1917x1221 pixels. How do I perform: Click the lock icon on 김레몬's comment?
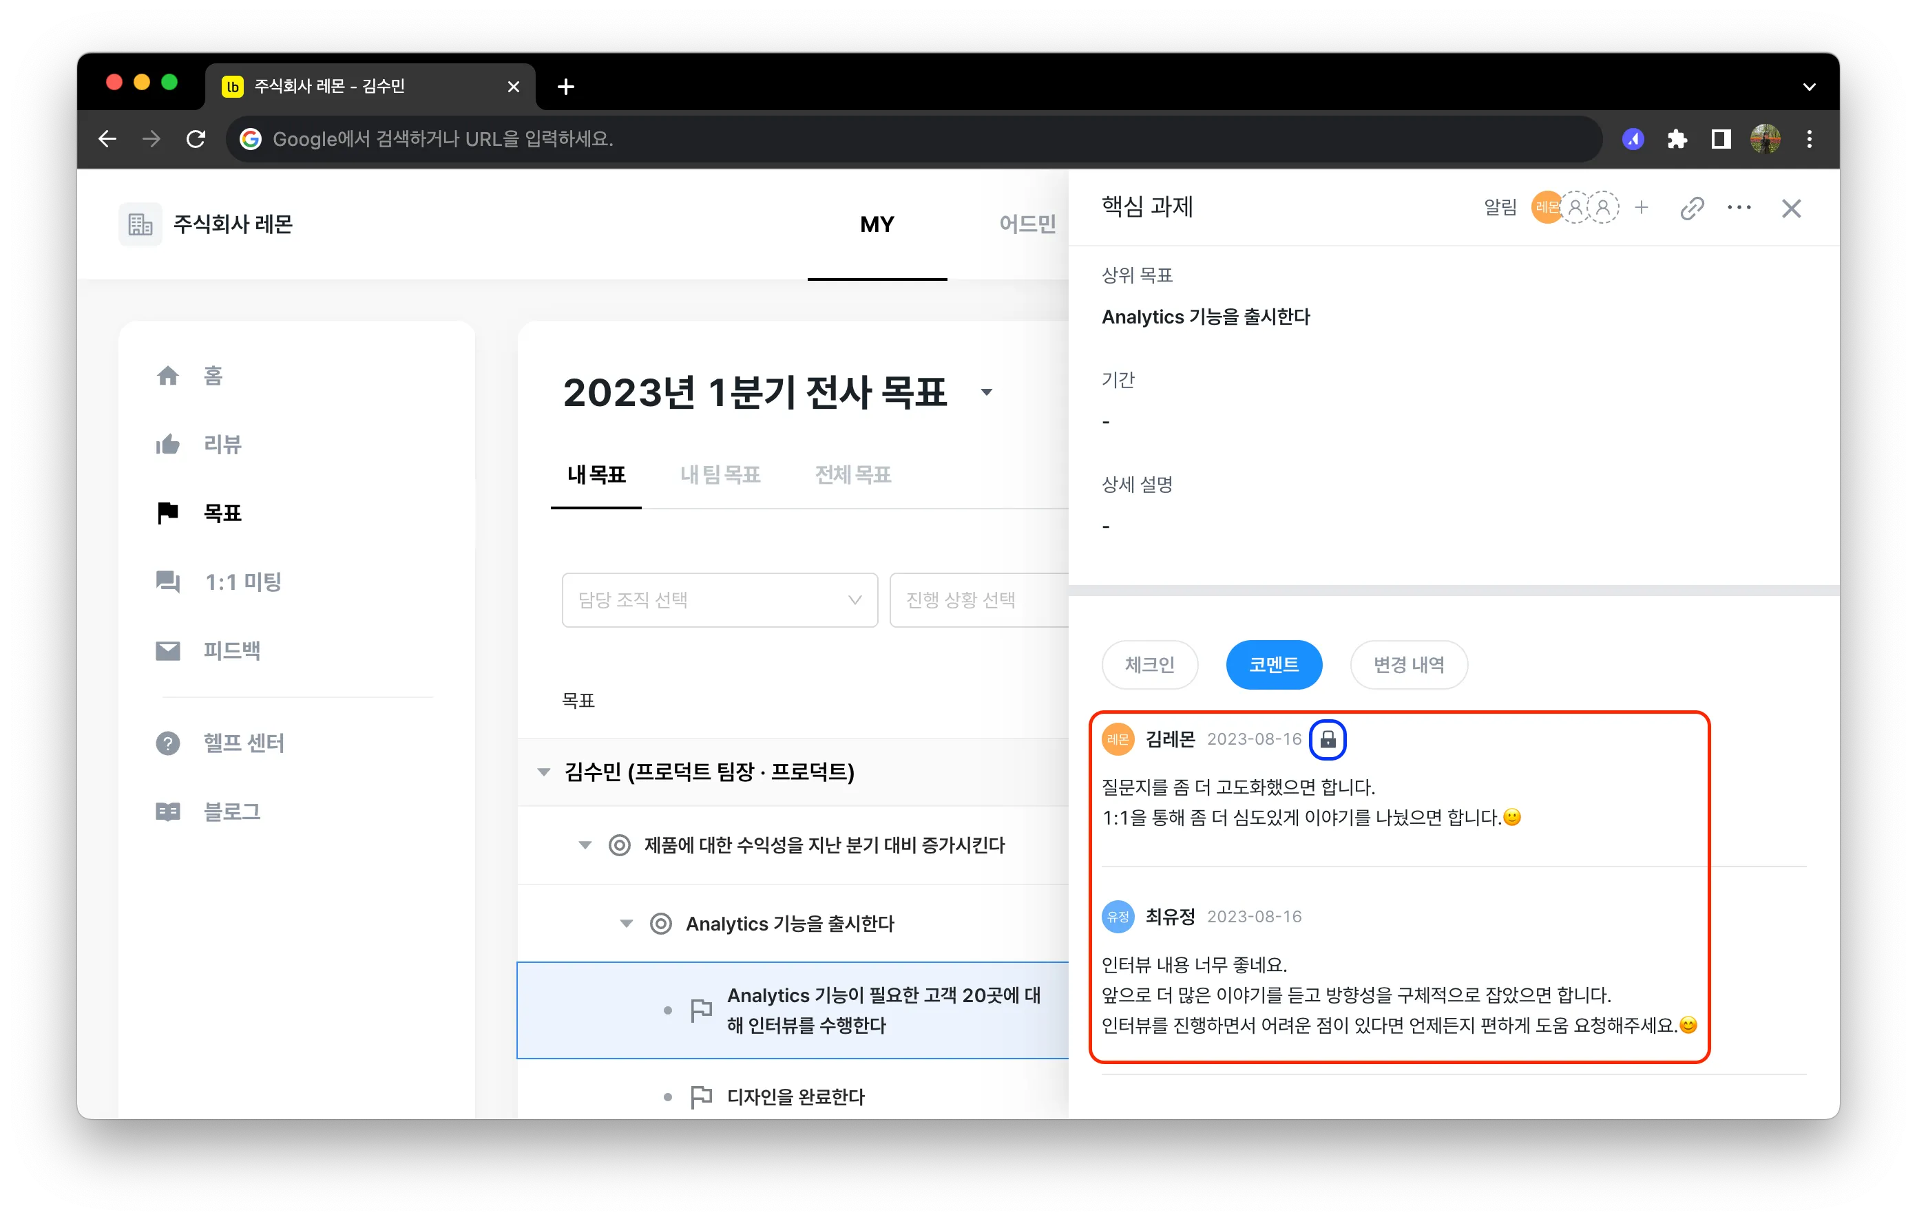[x=1328, y=739]
